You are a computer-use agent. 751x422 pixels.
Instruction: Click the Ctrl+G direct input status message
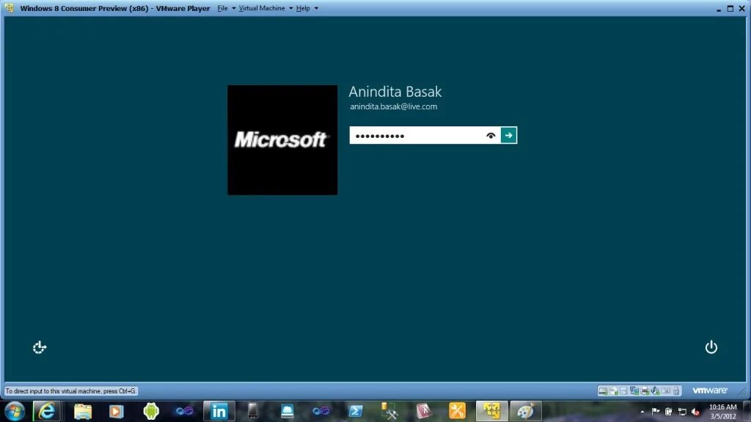71,391
